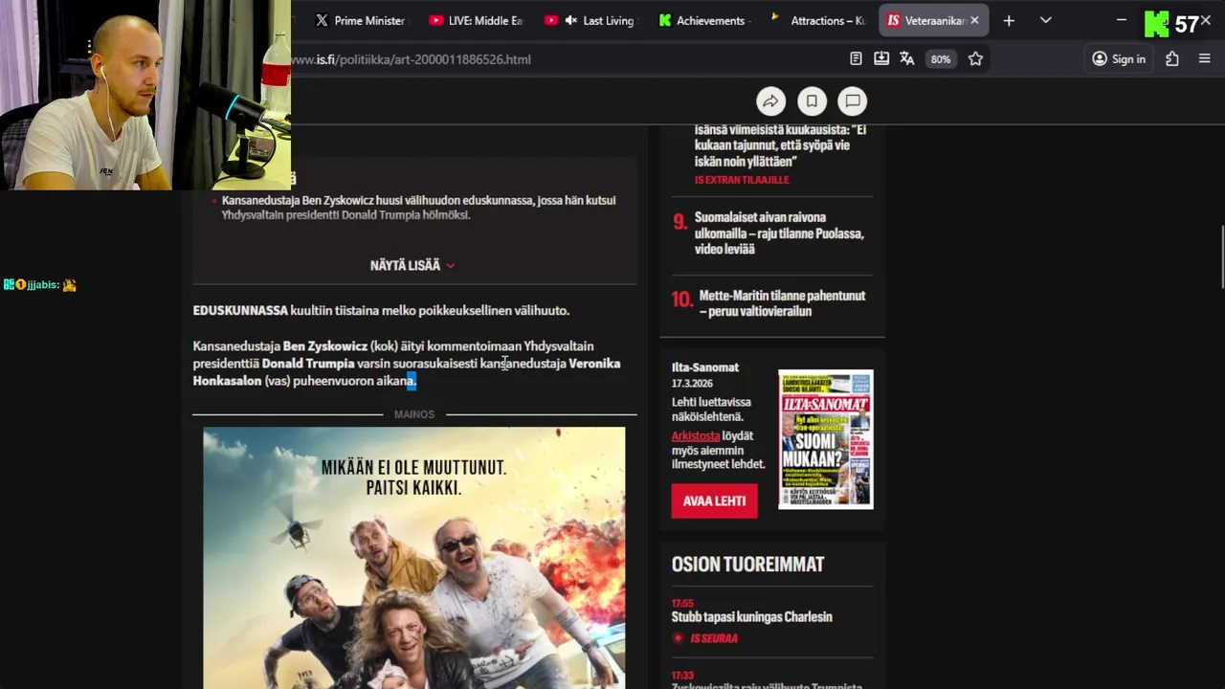Click the movie advertisement image
Screen dimensions: 1225x689
pyautogui.click(x=414, y=558)
